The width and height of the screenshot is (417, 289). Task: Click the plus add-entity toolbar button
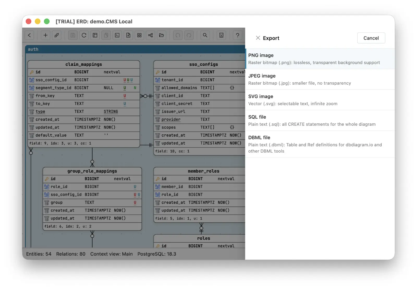(x=45, y=35)
